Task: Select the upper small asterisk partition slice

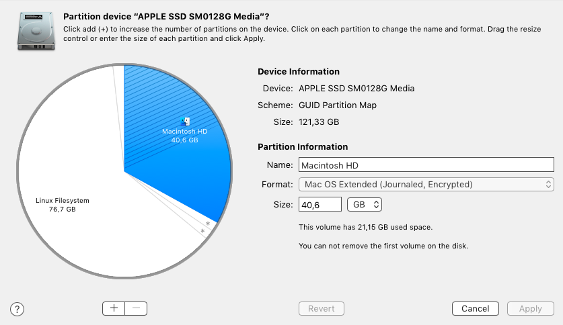Action: [x=207, y=223]
